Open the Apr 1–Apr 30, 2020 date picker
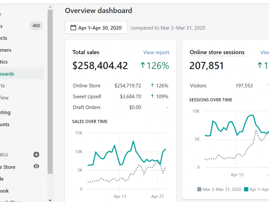This screenshot has height=202, width=269. click(96, 27)
